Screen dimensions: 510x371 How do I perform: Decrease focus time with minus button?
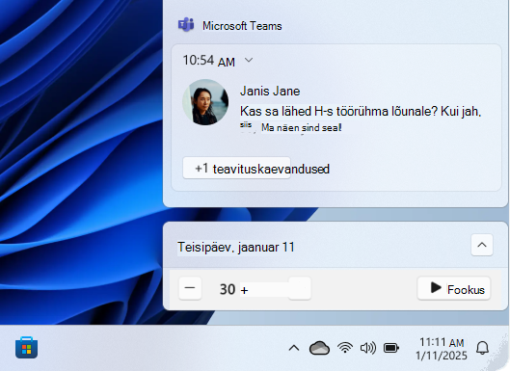tap(190, 288)
